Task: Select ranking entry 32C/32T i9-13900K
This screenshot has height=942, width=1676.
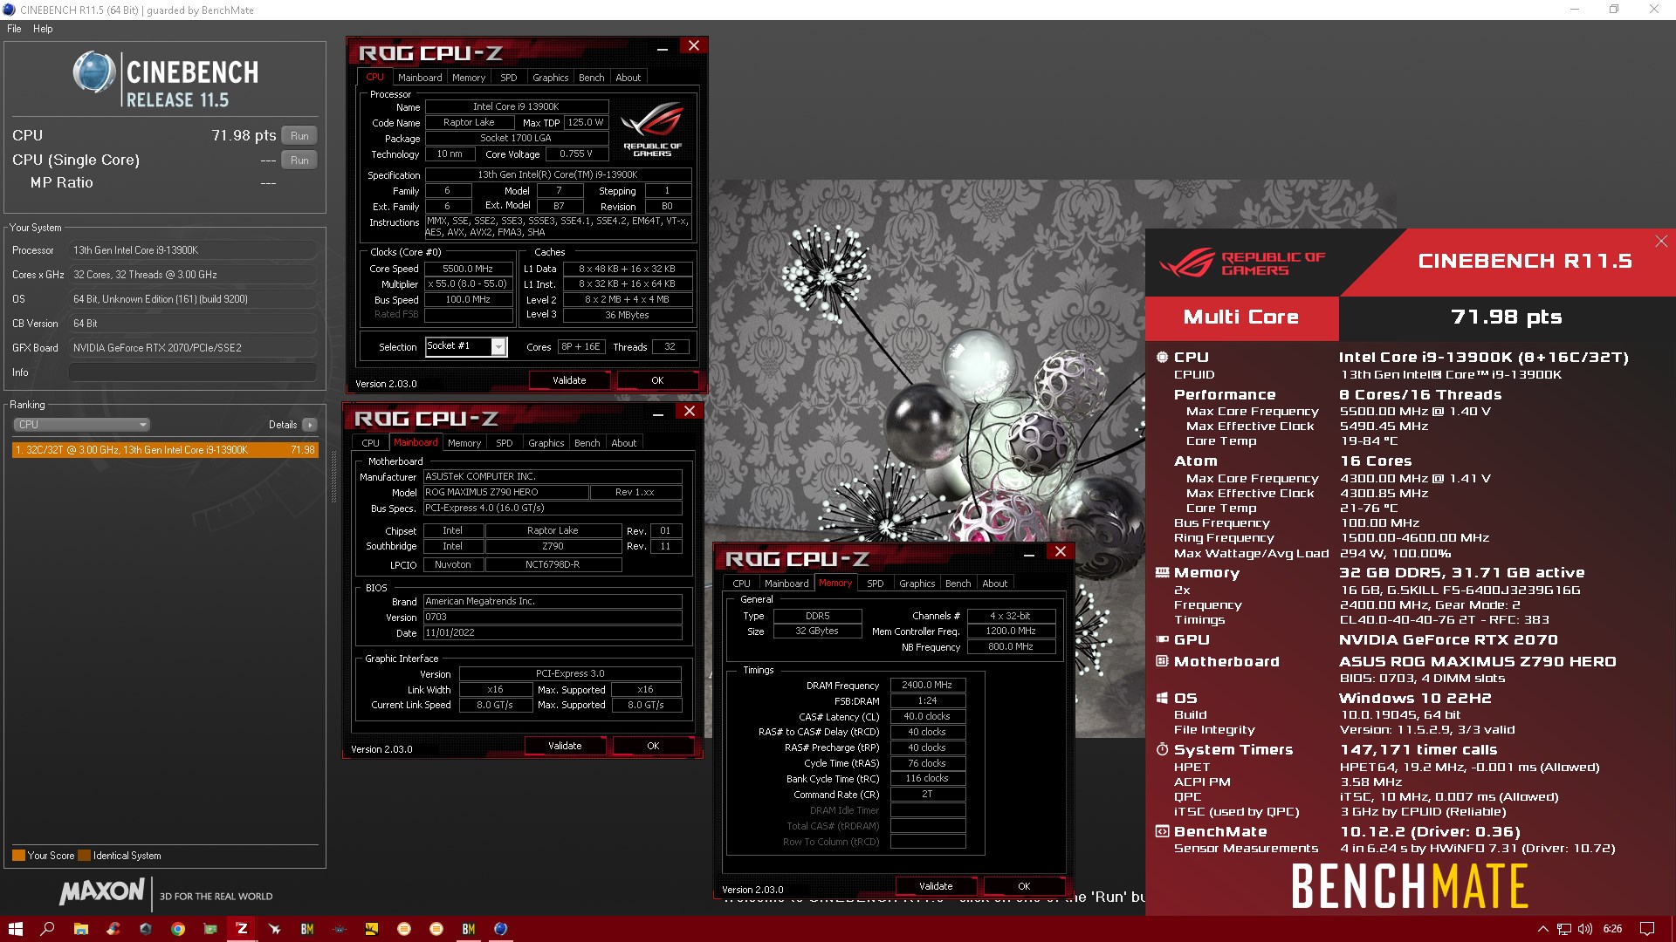Action: click(165, 450)
